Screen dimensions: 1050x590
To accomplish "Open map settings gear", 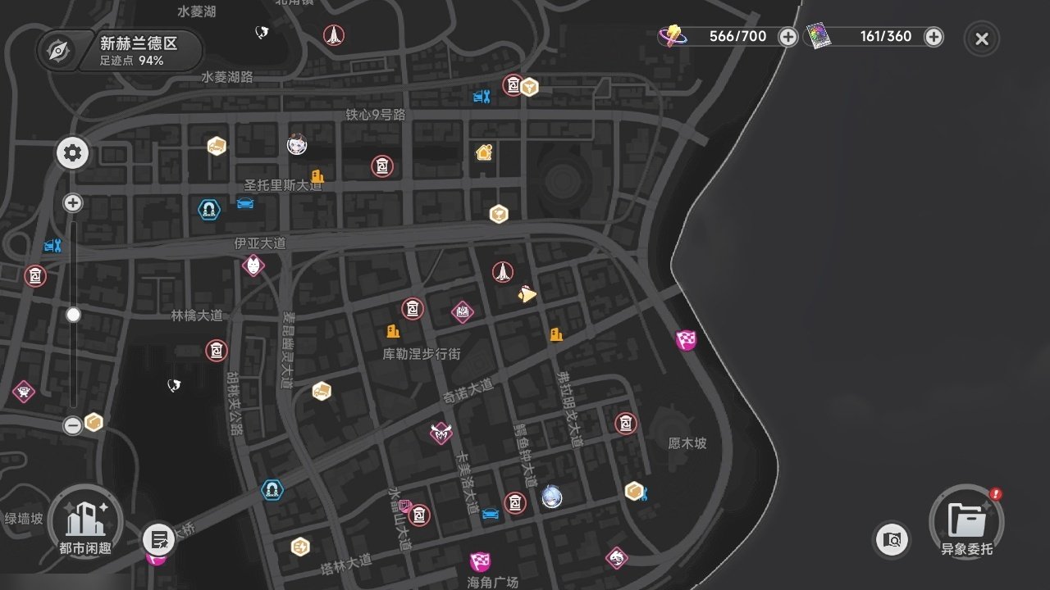I will click(72, 153).
